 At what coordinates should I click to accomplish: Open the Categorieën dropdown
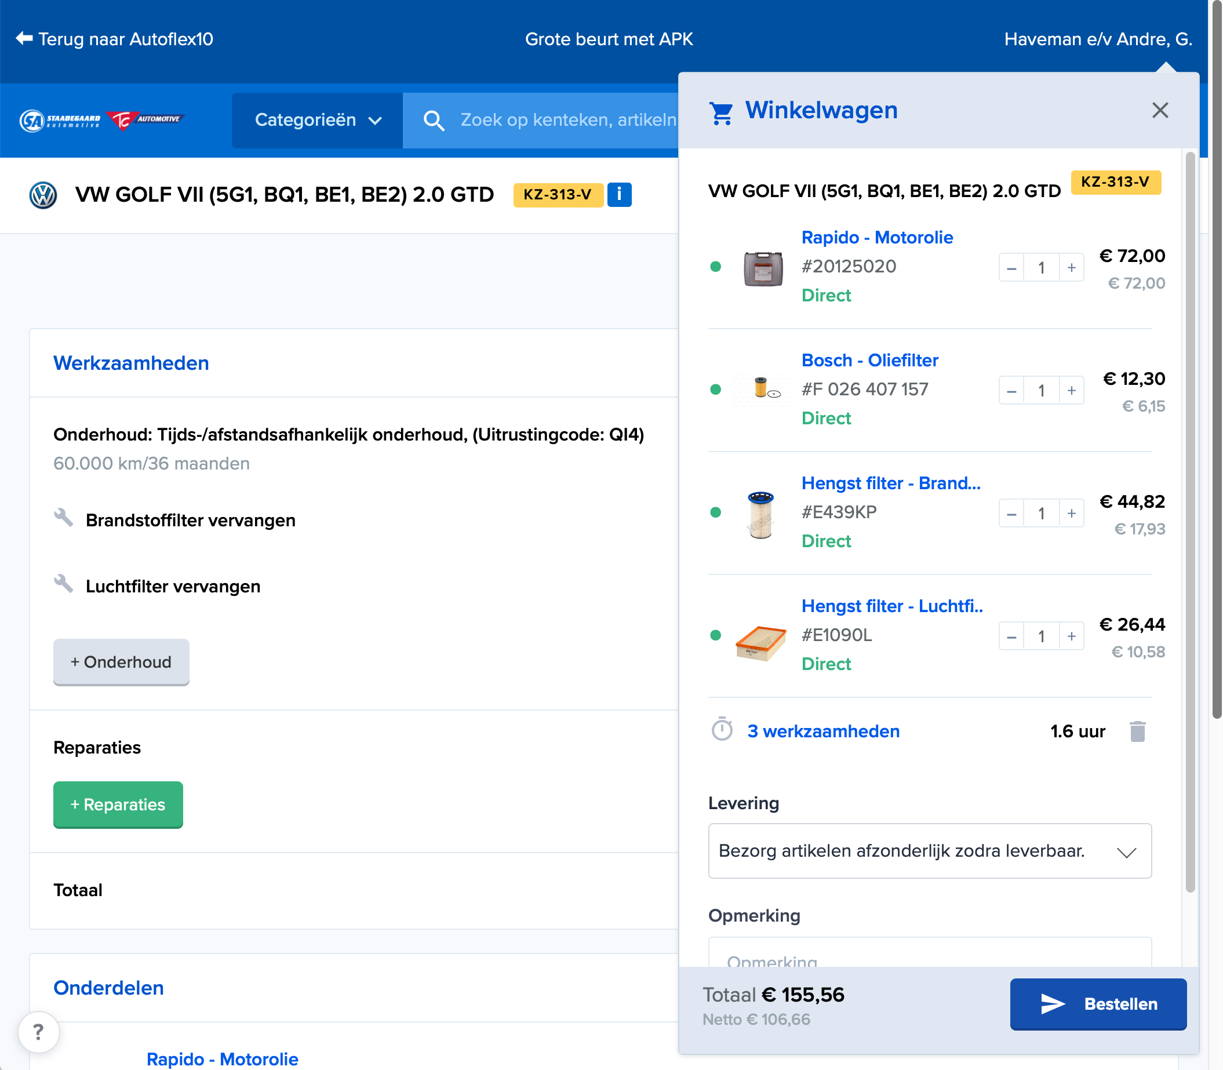pos(317,120)
